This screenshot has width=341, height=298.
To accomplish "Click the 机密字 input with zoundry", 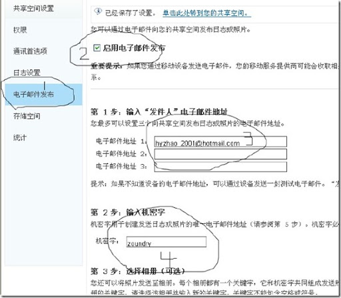I will (x=167, y=242).
